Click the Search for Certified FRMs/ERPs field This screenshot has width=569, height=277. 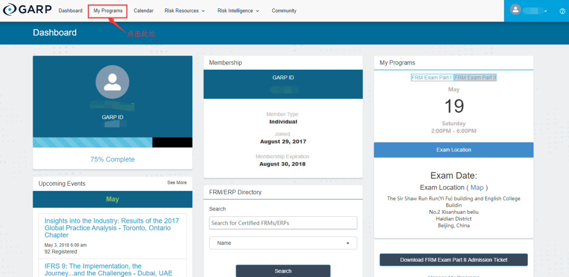pyautogui.click(x=283, y=223)
